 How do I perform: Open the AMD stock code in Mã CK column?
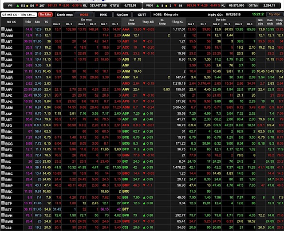click(x=9, y=84)
